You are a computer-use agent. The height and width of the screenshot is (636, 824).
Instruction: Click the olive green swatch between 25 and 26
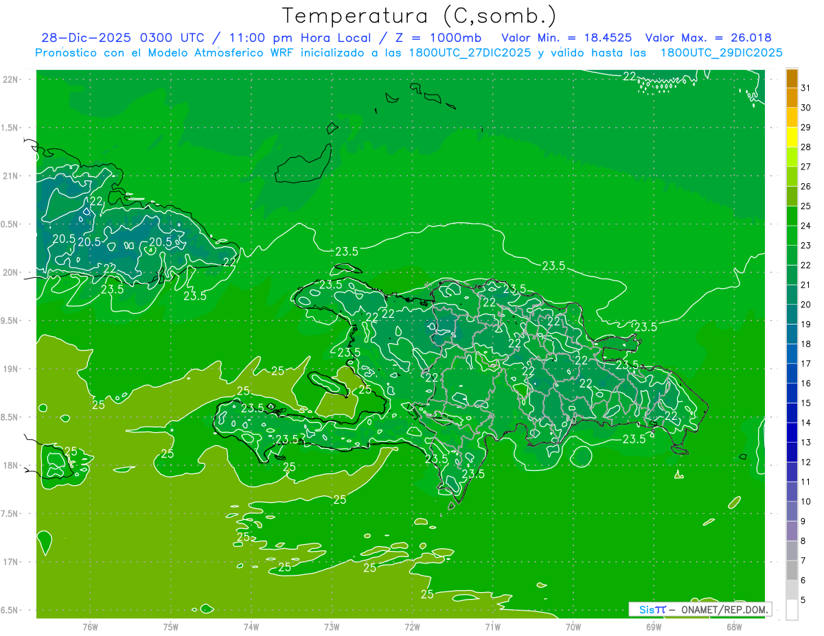(792, 197)
